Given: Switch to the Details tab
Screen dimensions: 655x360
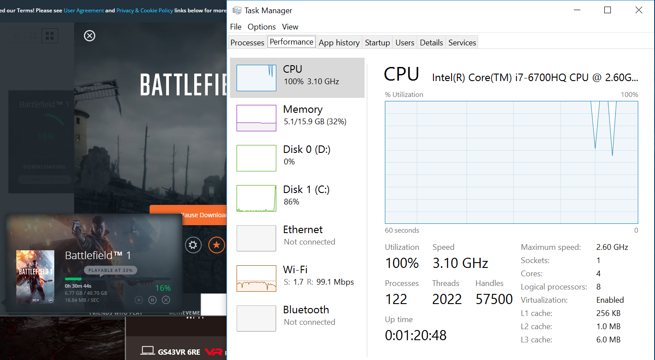Looking at the screenshot, I should point(431,42).
